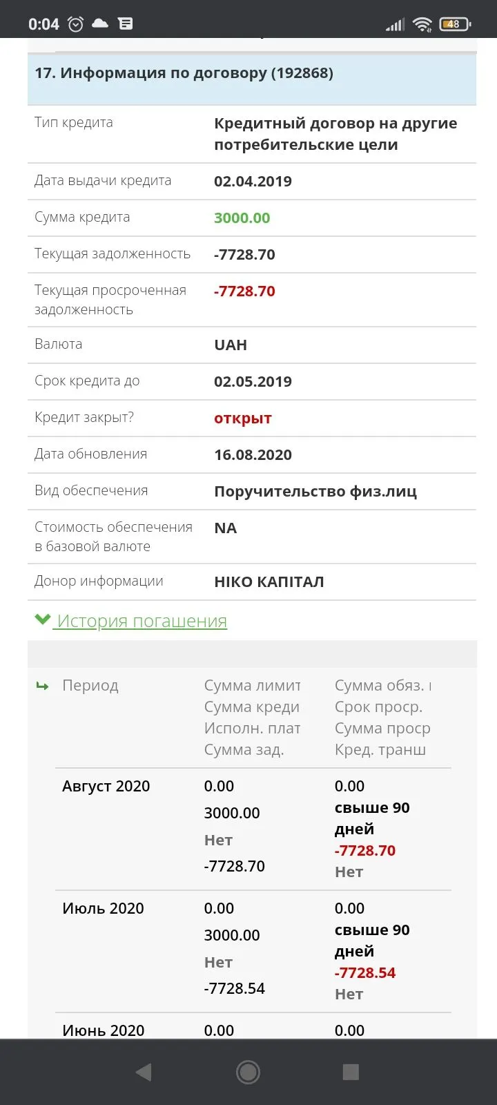Tap contract header 17. Информация по договору
Viewport: 497px width, 1105px height.
184,73
